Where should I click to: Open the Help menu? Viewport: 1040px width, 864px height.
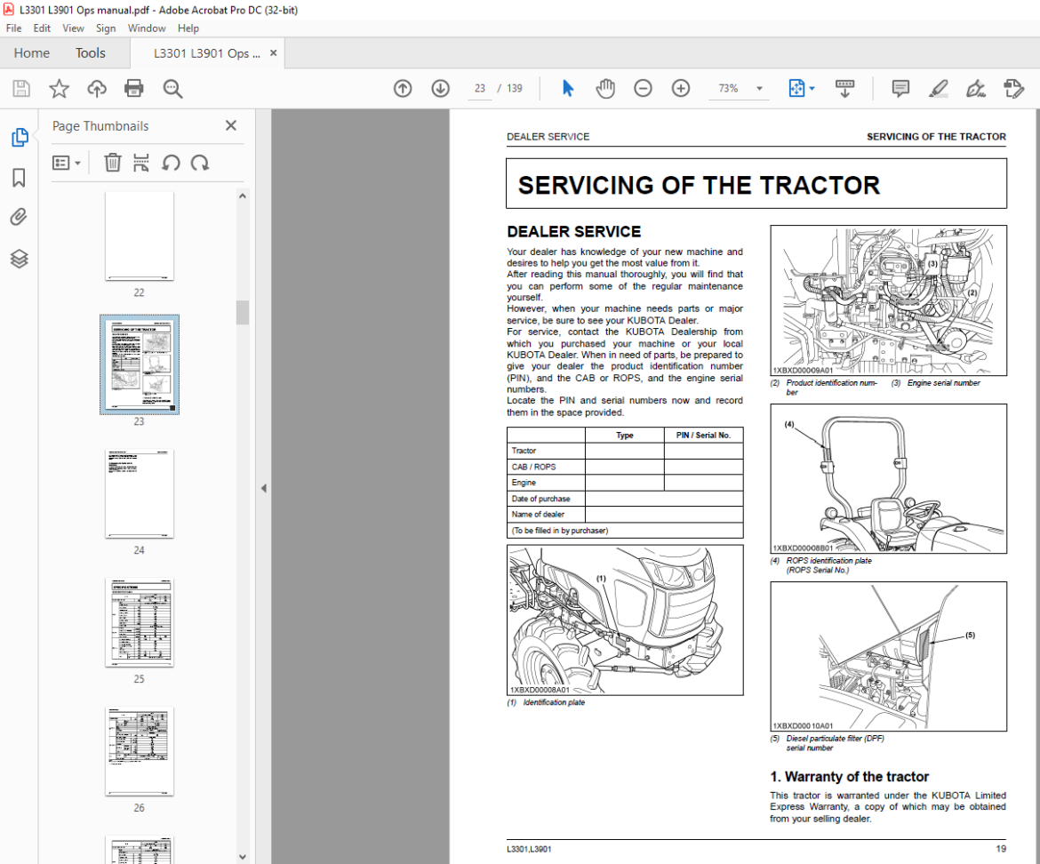click(188, 28)
